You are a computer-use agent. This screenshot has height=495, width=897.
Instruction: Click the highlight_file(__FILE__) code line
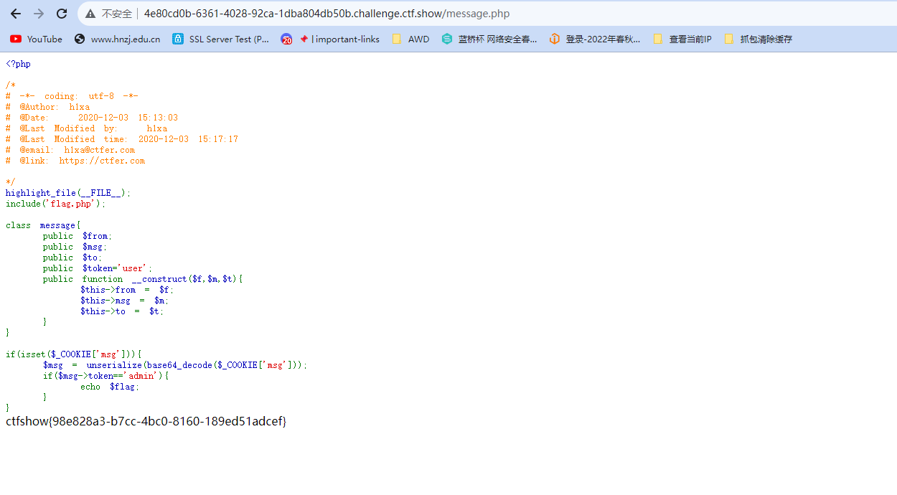tap(68, 193)
